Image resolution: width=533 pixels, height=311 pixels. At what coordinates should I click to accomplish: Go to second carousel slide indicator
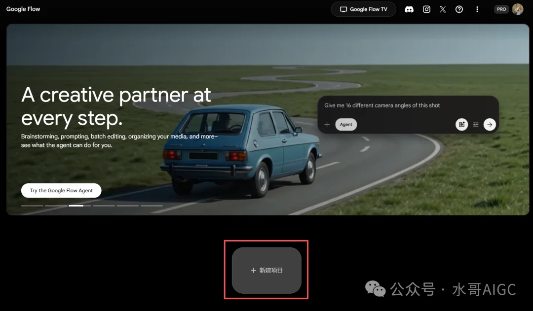(56, 206)
